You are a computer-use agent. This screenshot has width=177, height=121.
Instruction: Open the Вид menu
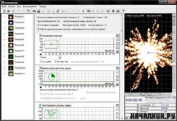coord(19,6)
